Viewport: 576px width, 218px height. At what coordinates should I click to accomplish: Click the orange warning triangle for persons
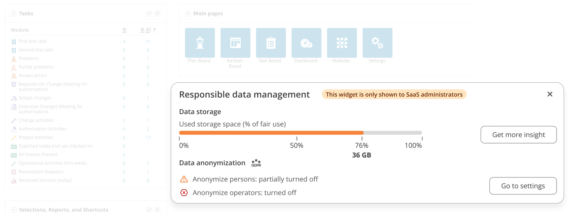click(184, 179)
